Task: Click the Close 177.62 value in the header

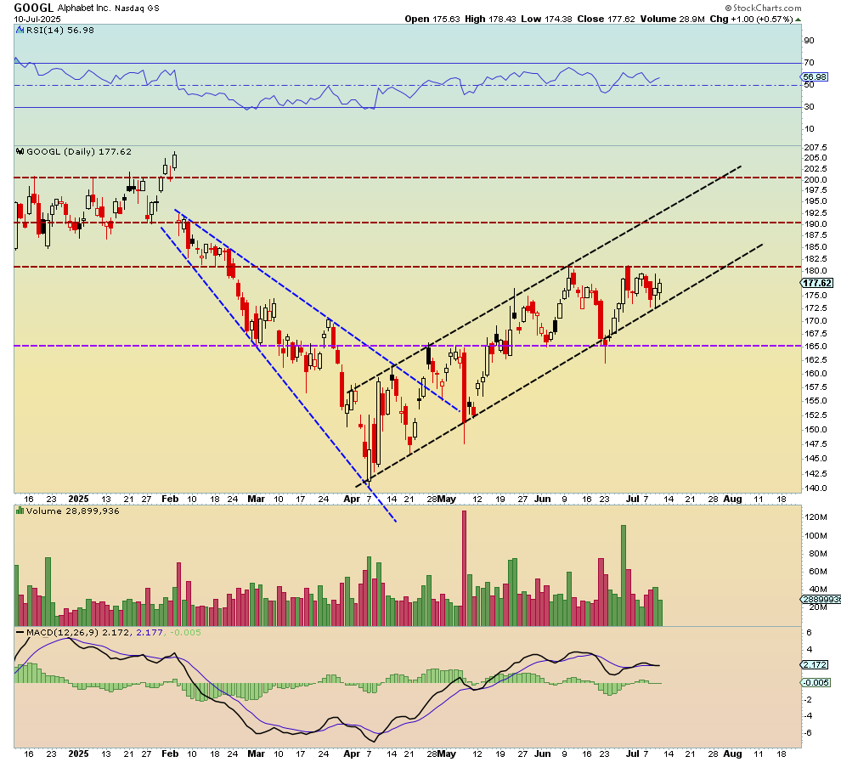Action: pyautogui.click(x=606, y=19)
